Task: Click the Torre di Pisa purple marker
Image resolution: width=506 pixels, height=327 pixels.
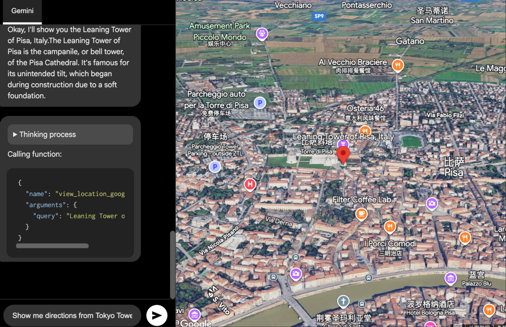Action: click(343, 144)
